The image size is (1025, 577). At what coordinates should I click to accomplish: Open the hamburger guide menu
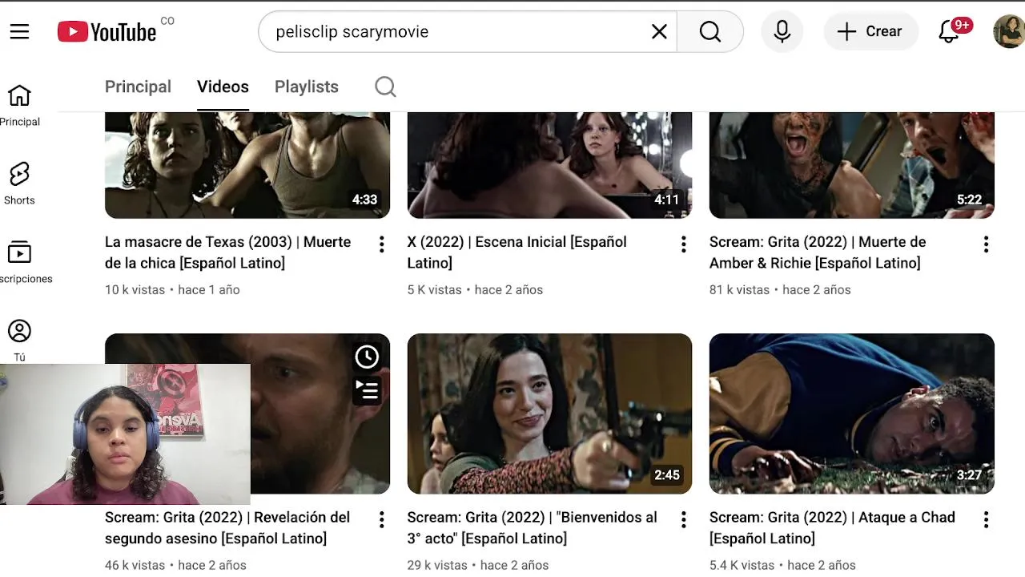pyautogui.click(x=19, y=31)
